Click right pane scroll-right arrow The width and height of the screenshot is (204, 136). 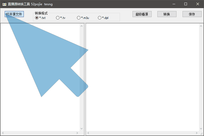(x=197, y=133)
